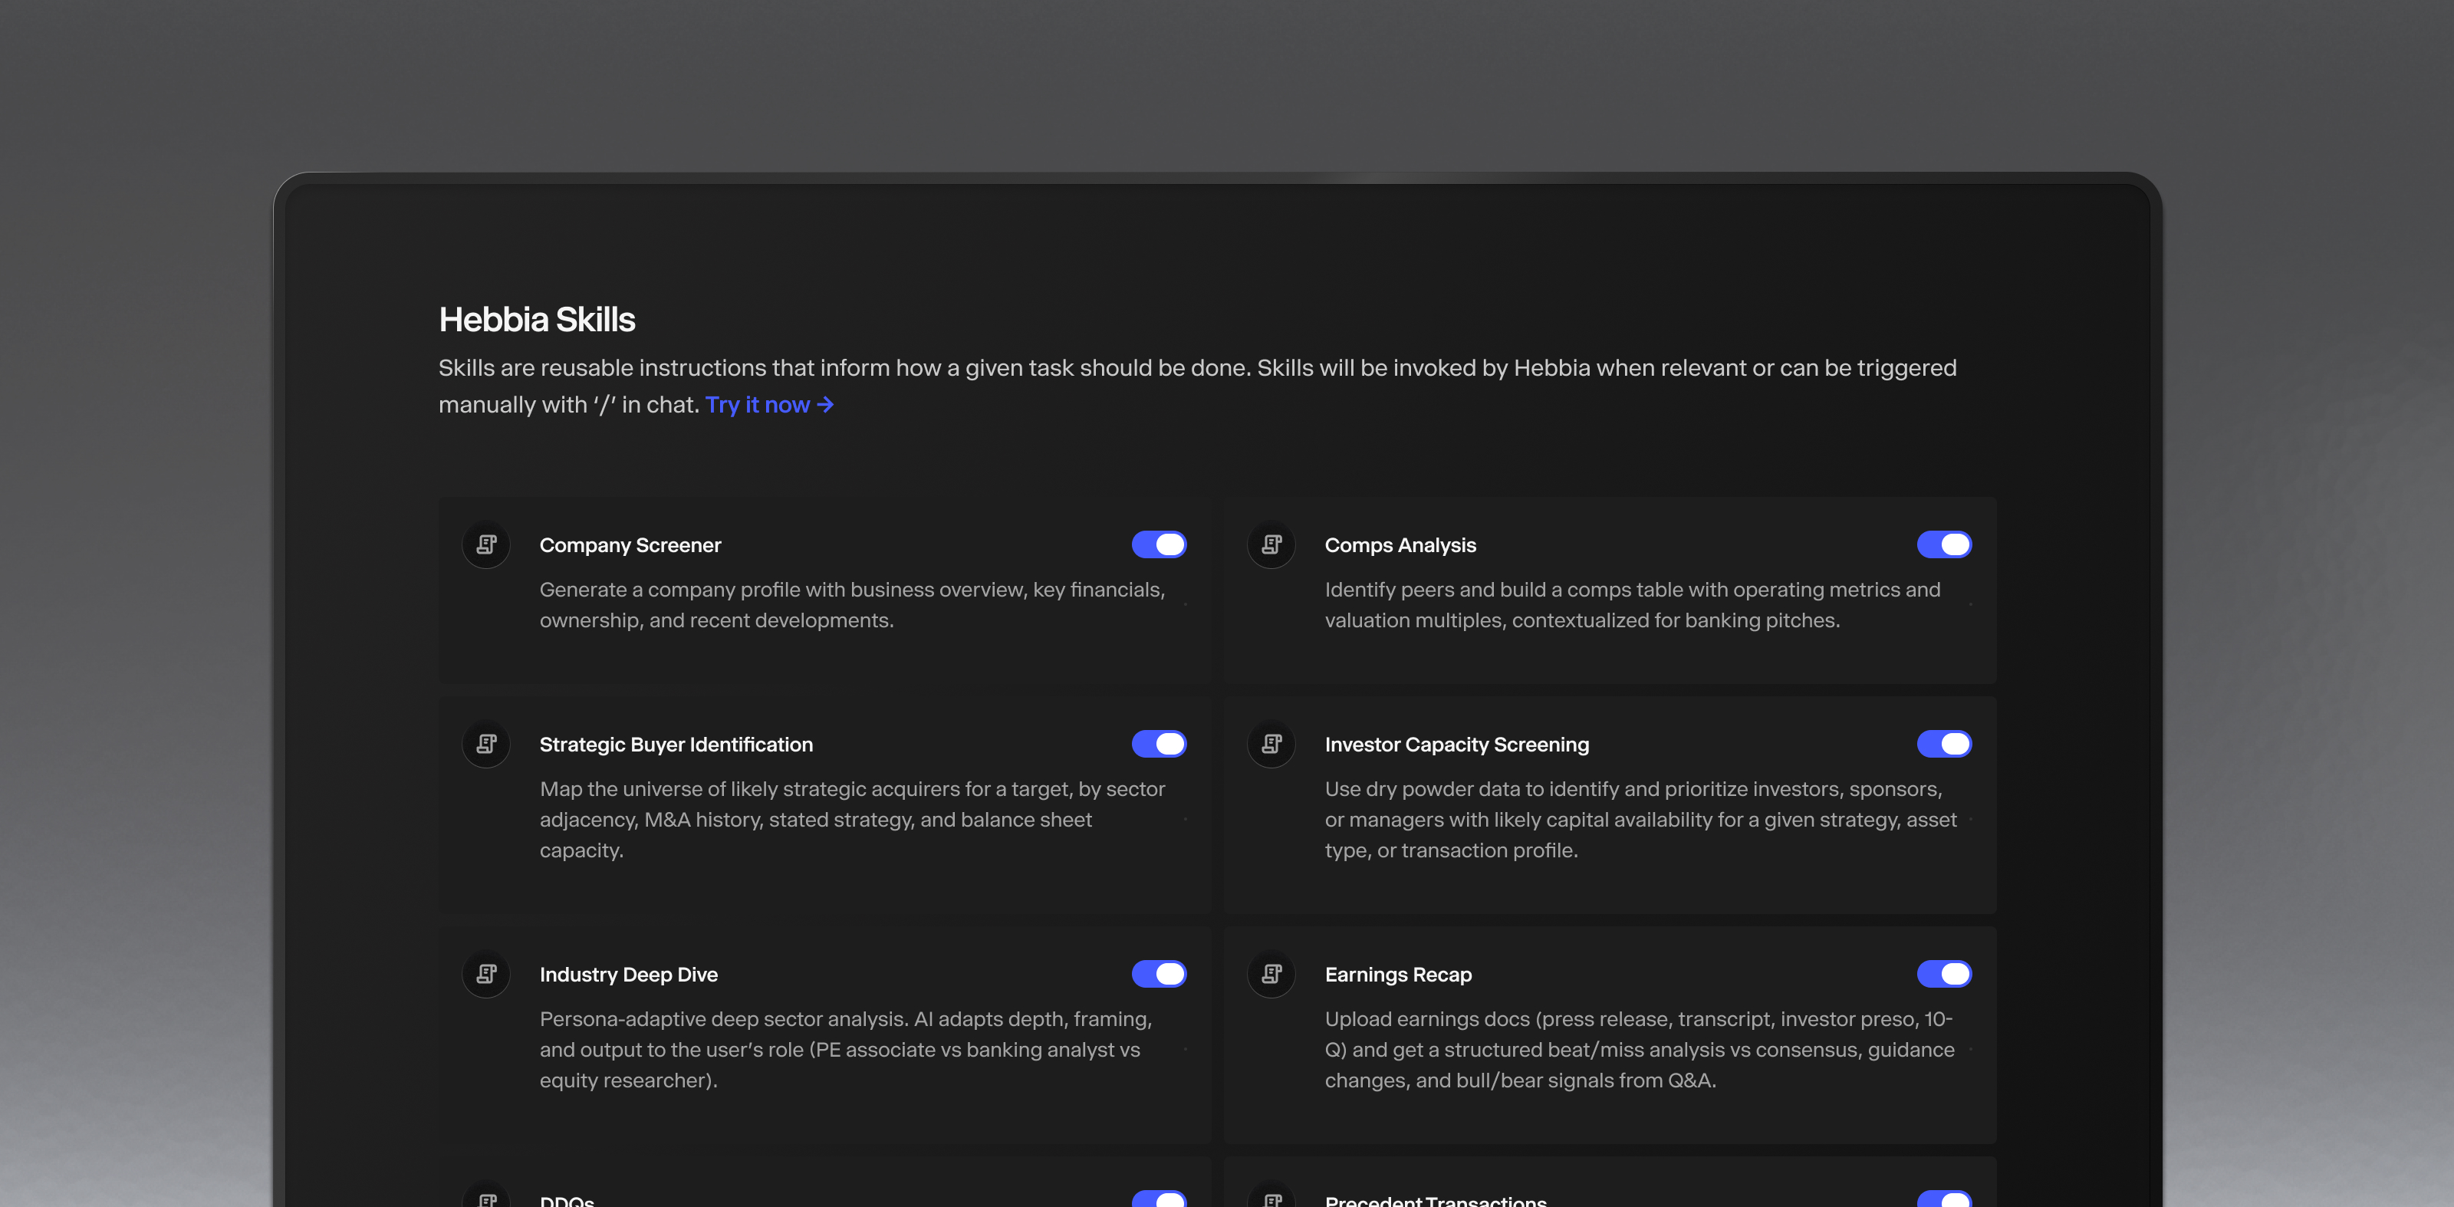Viewport: 2454px width, 1207px height.
Task: Turn off the Comps Analysis skill
Action: [1943, 545]
